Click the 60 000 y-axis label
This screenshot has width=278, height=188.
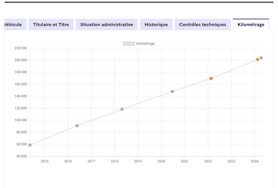(21, 144)
